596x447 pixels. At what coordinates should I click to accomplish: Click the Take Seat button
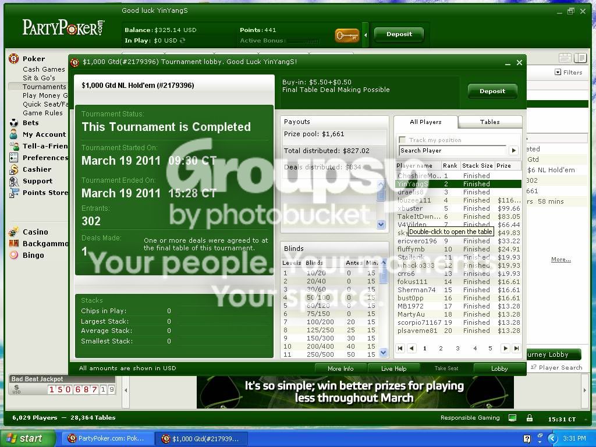coord(446,368)
